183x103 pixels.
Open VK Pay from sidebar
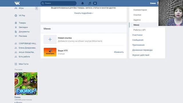click(x=22, y=15)
